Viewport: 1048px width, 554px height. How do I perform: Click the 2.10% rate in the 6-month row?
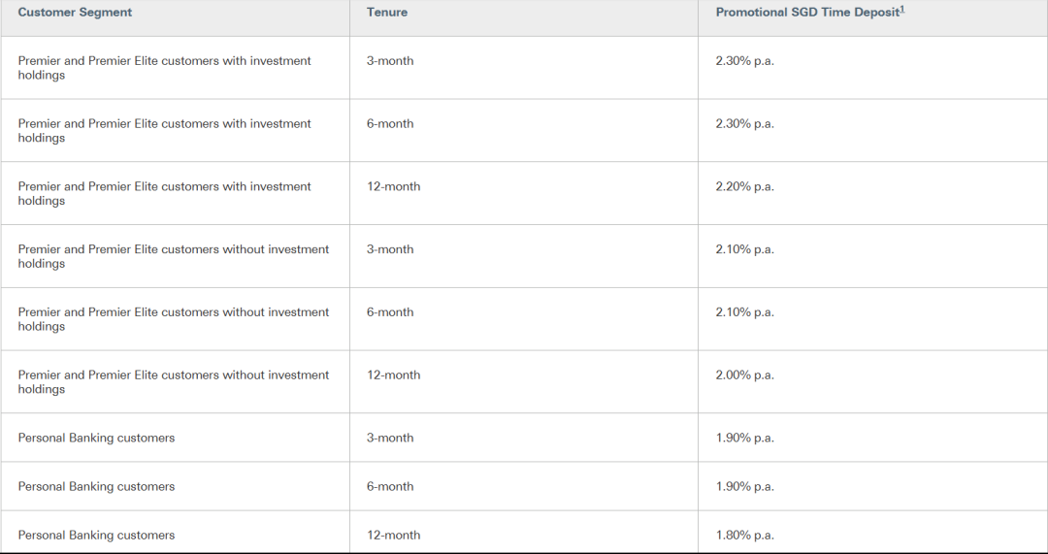pyautogui.click(x=744, y=312)
